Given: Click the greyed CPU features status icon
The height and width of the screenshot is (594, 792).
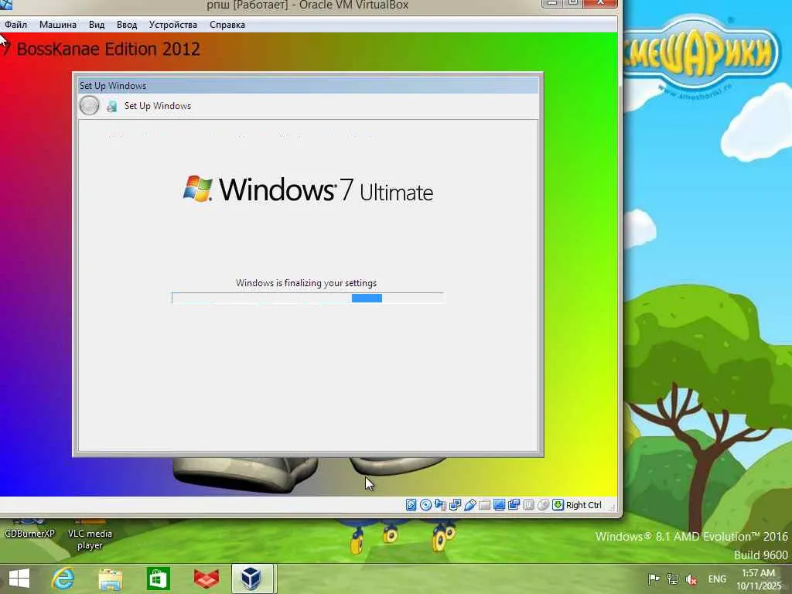Looking at the screenshot, I should coord(528,504).
